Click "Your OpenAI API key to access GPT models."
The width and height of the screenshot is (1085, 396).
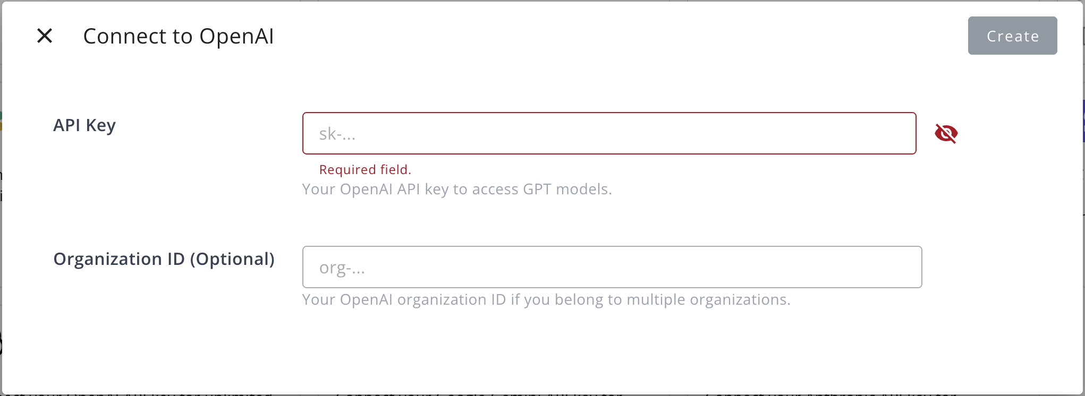(x=456, y=190)
